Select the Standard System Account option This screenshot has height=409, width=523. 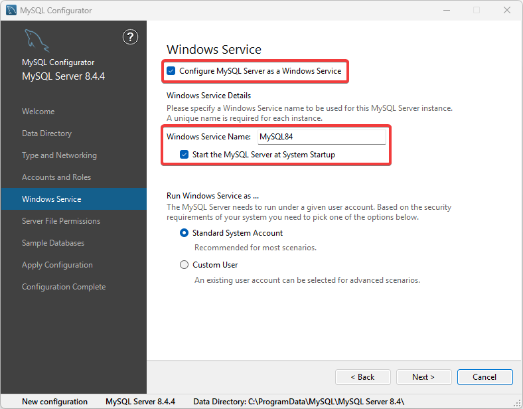point(185,233)
